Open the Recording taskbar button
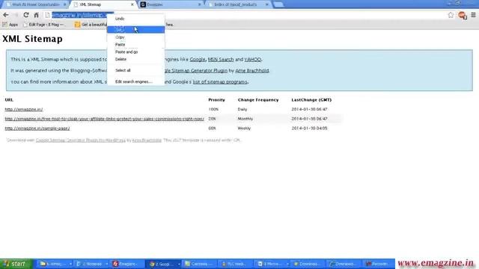Screen dimensions: 479x269 [379, 264]
